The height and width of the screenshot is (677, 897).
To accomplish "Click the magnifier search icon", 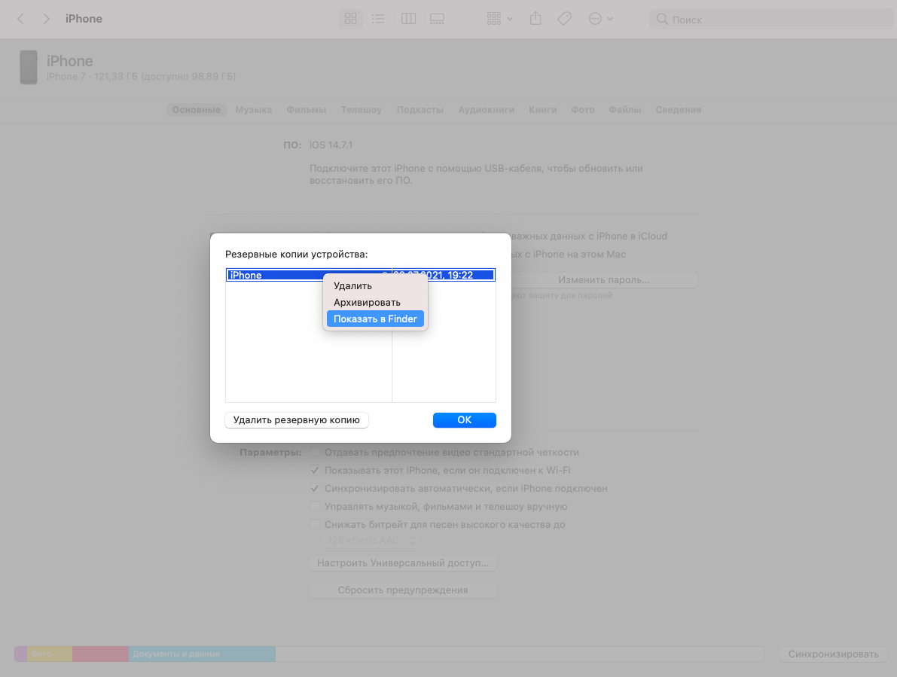I will 662,20.
